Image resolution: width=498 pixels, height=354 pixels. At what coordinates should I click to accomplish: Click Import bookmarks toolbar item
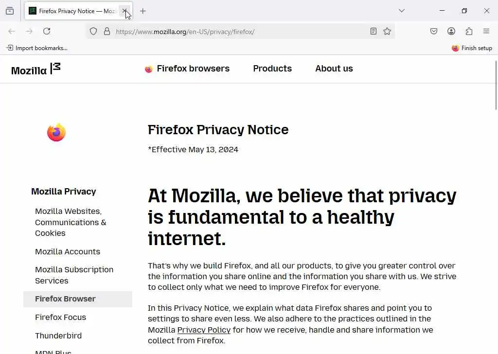tap(37, 48)
